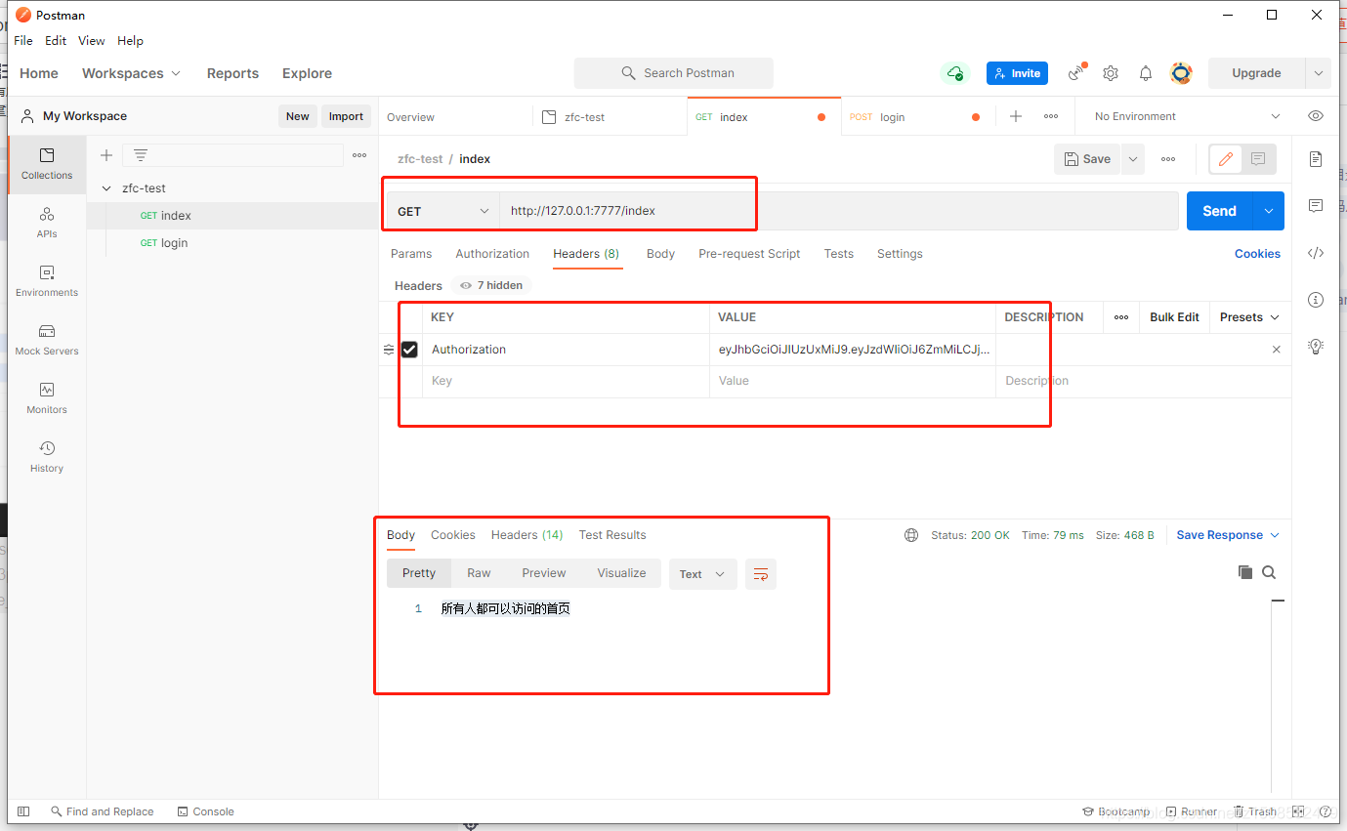
Task: Open the capture requests satellite icon
Action: 1076,73
